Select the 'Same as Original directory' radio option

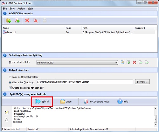[10, 77]
